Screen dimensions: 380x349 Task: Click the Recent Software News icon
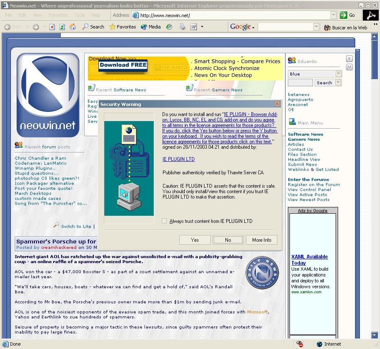(91, 88)
